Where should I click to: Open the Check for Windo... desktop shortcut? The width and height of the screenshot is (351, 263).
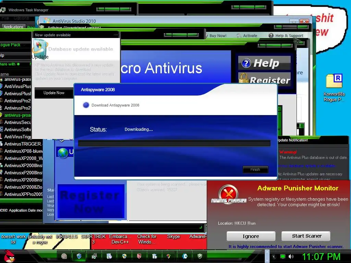[147, 239]
